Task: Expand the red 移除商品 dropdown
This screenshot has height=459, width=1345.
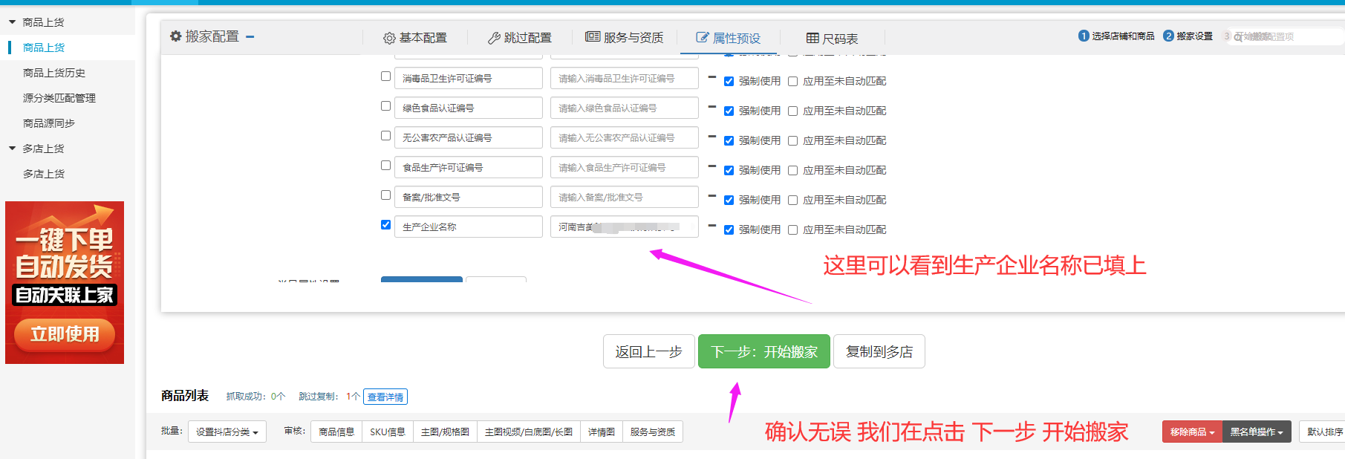Action: coord(1191,432)
